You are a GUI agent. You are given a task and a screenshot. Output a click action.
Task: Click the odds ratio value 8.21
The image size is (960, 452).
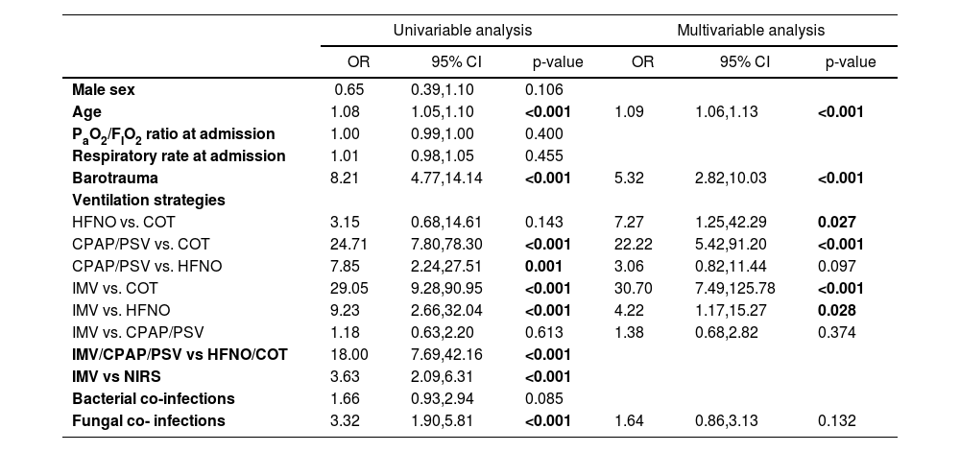click(x=345, y=178)
